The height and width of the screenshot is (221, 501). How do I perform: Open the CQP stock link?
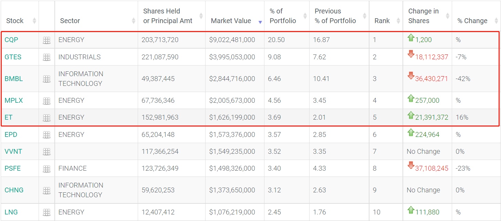tap(11, 40)
